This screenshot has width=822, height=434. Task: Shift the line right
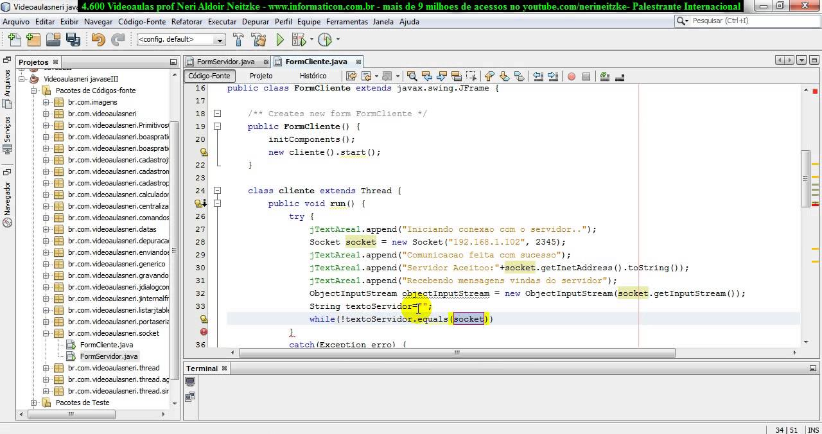click(x=554, y=76)
